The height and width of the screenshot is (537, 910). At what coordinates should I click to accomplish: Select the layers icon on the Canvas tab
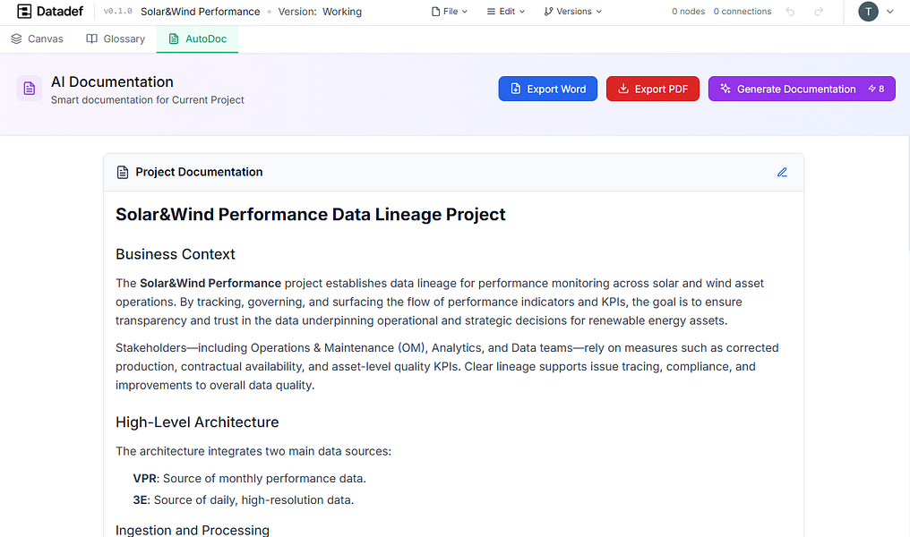(x=15, y=38)
